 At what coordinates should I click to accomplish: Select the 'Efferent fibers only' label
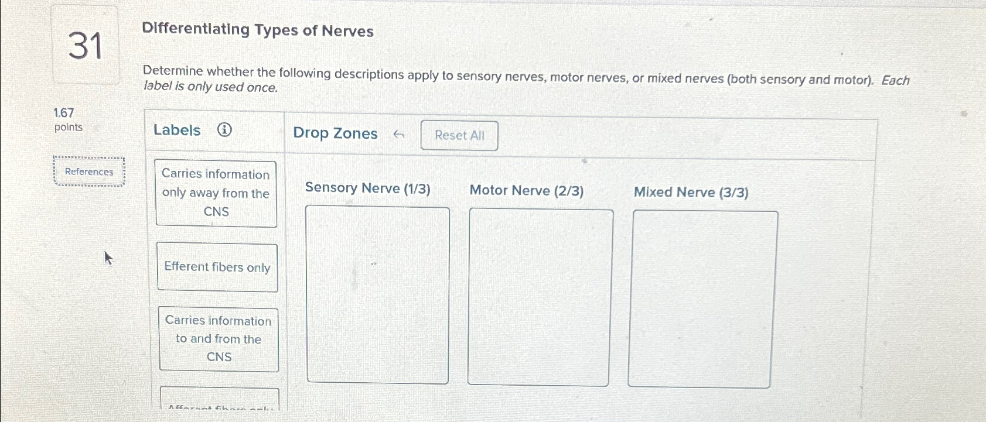(217, 267)
